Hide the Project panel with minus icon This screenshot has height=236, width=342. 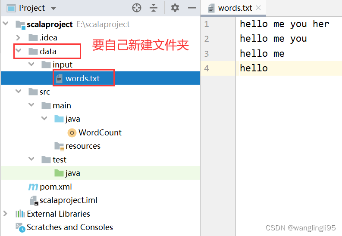pos(192,8)
